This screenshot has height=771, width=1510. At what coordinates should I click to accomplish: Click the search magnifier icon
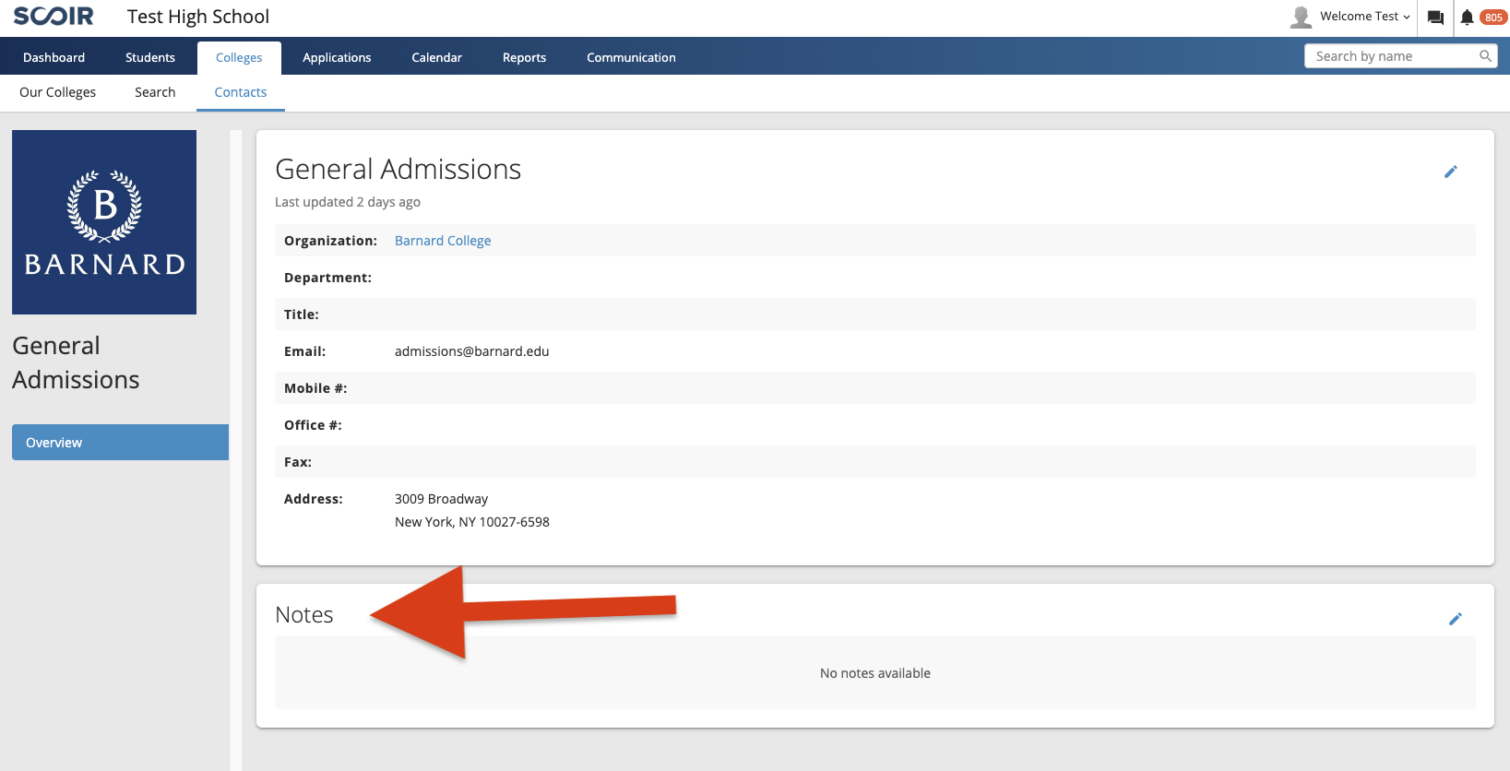pyautogui.click(x=1485, y=56)
